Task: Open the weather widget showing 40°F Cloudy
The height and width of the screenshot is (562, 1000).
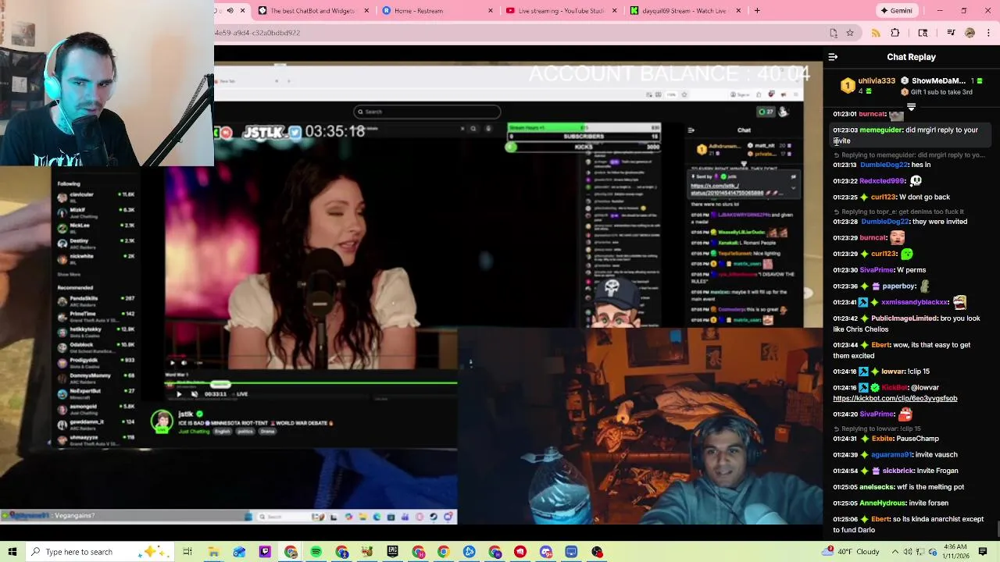Action: 851,552
